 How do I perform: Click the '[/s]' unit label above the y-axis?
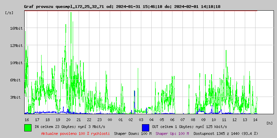9,13
